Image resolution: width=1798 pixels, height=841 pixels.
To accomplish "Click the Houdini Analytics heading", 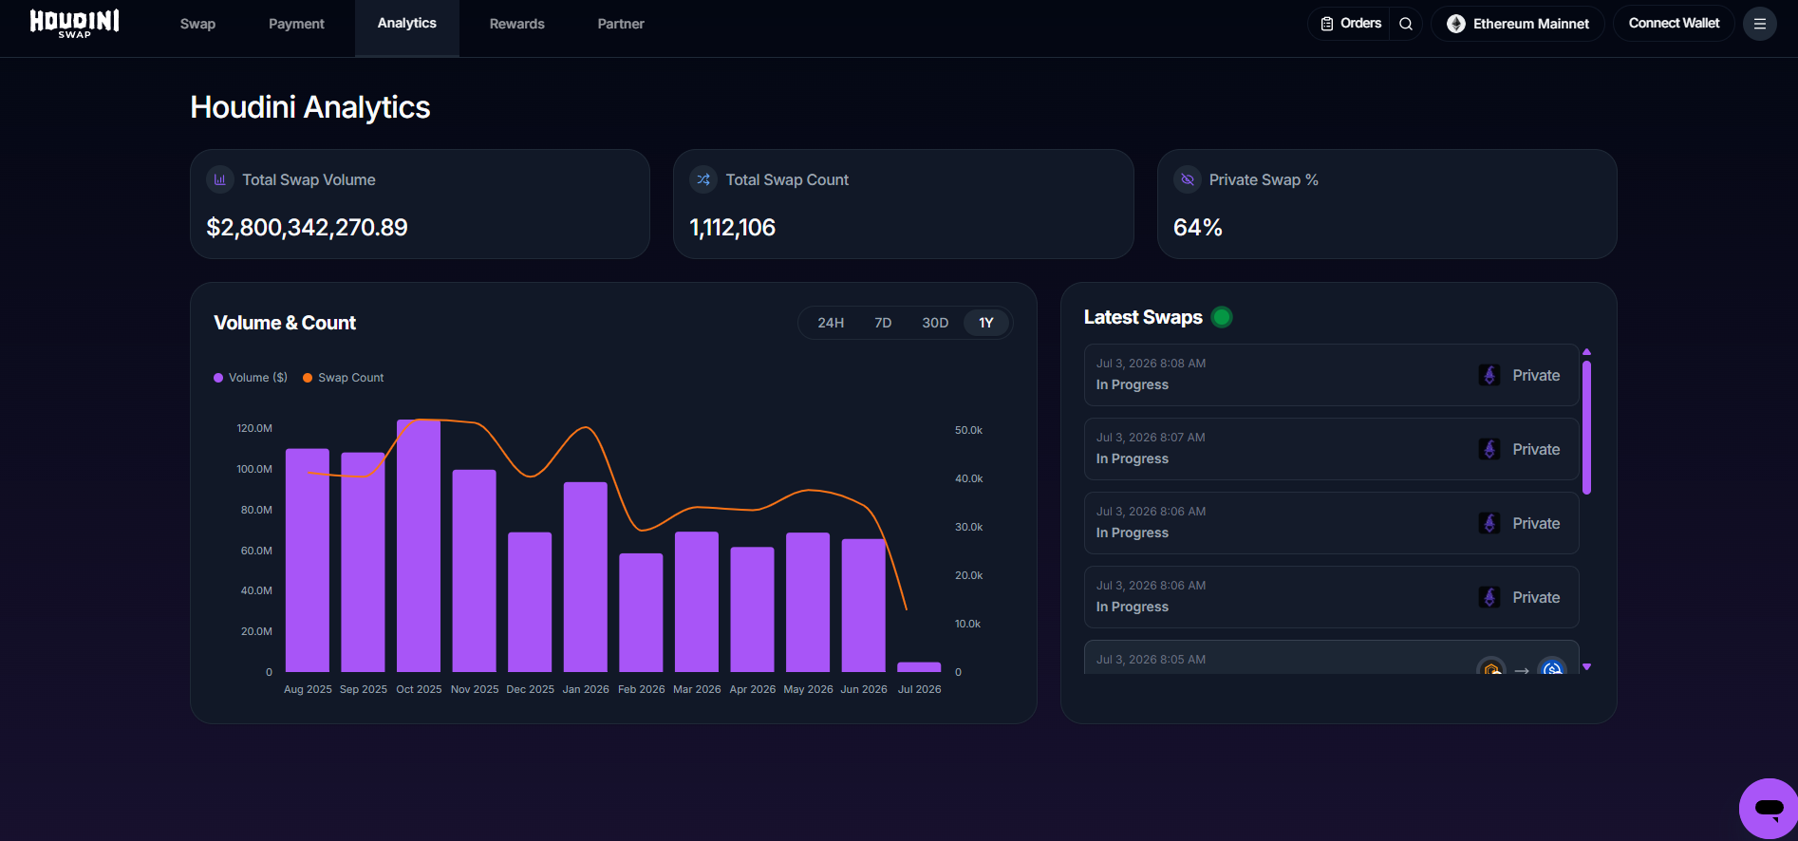I will point(310,107).
